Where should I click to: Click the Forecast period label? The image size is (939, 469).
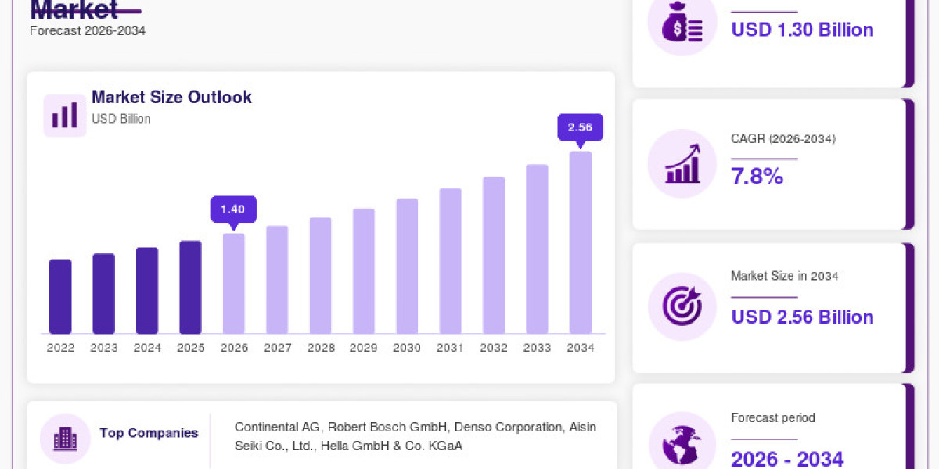(773, 417)
